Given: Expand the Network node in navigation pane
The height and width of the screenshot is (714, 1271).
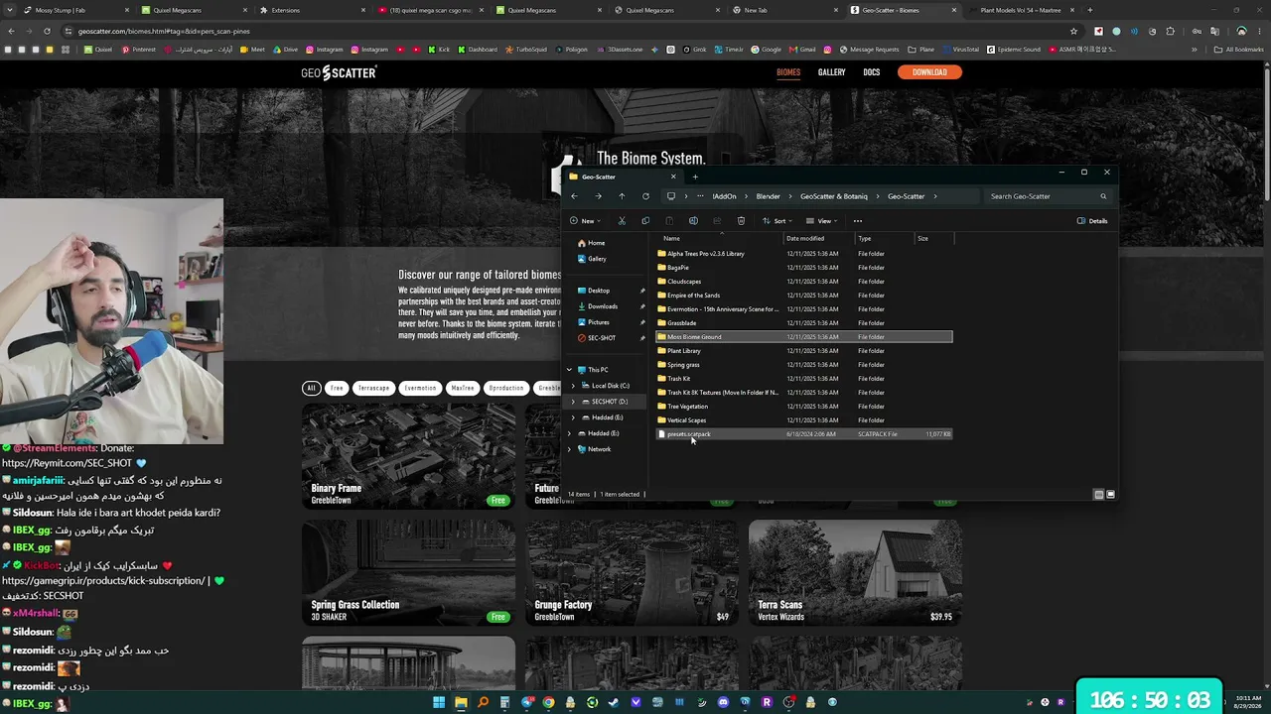Looking at the screenshot, I should point(569,449).
